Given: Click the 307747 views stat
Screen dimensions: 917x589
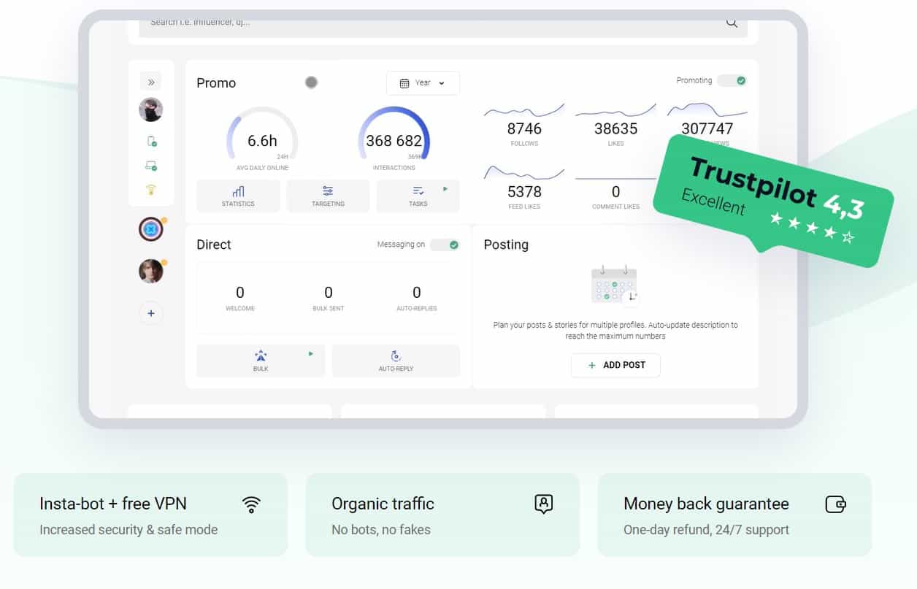Looking at the screenshot, I should tap(707, 125).
